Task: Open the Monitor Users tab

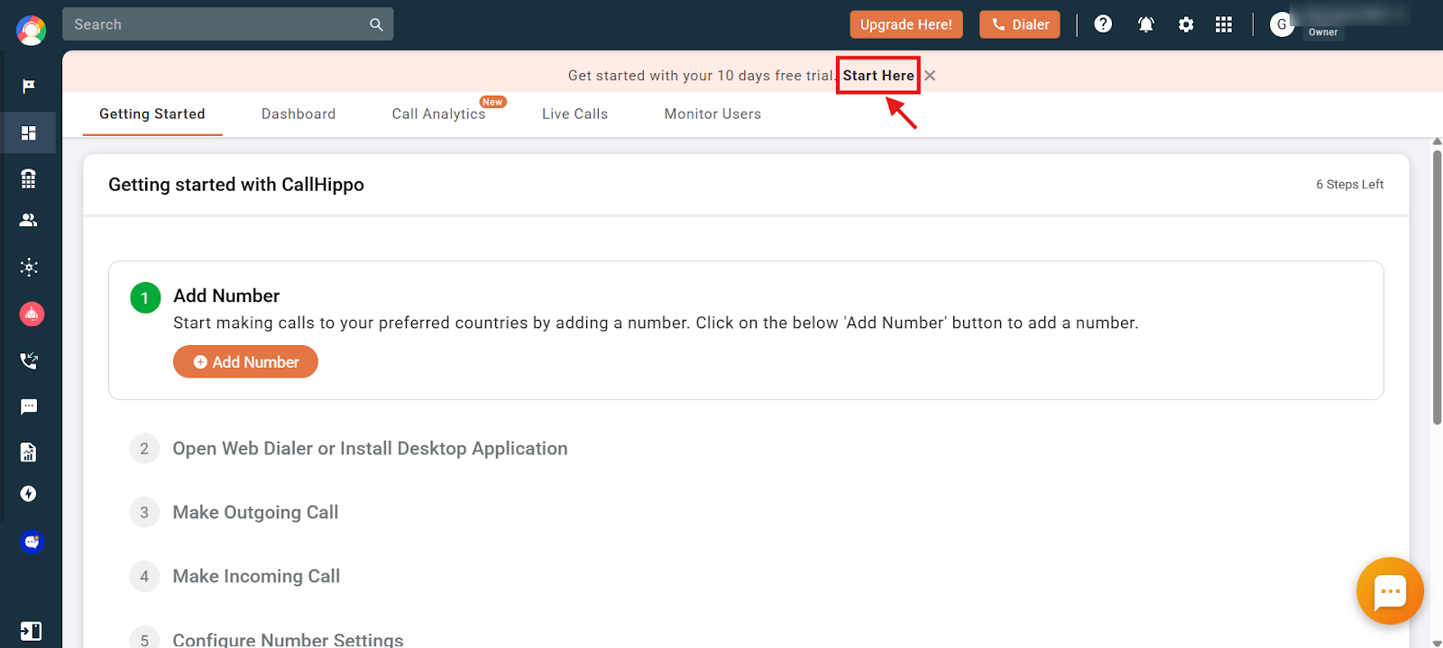Action: coord(713,114)
